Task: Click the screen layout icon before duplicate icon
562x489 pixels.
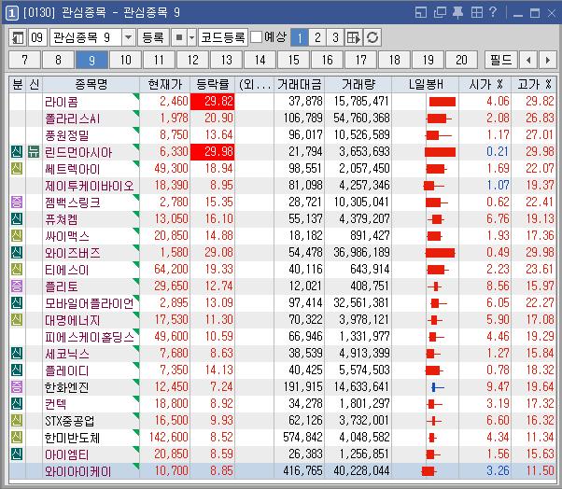Action: tap(421, 12)
